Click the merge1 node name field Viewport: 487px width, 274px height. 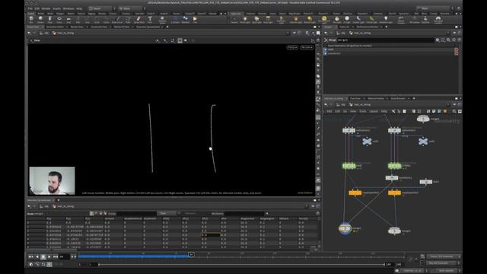(x=385, y=40)
